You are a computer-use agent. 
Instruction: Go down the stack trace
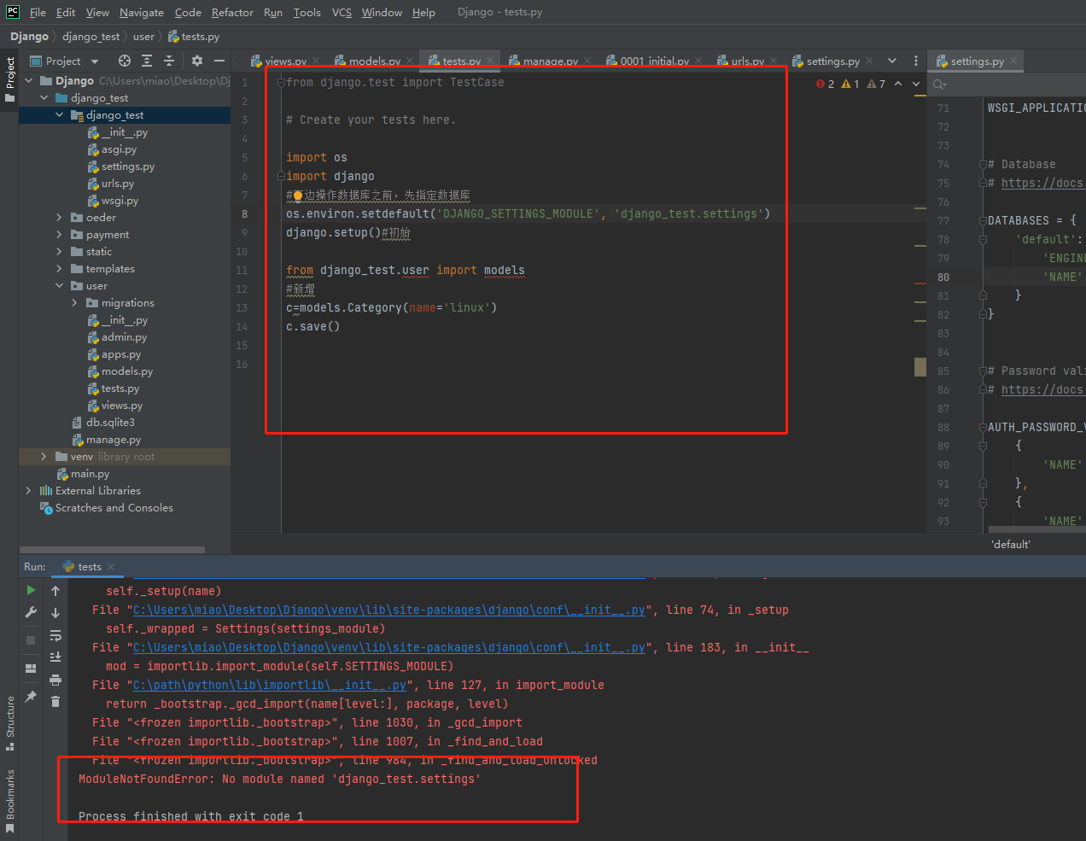[x=55, y=612]
